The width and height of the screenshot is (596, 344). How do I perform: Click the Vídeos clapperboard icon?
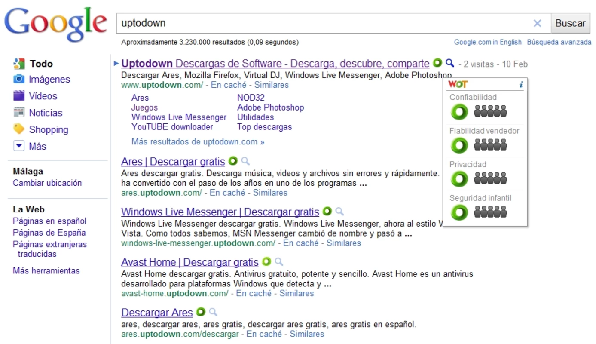19,95
